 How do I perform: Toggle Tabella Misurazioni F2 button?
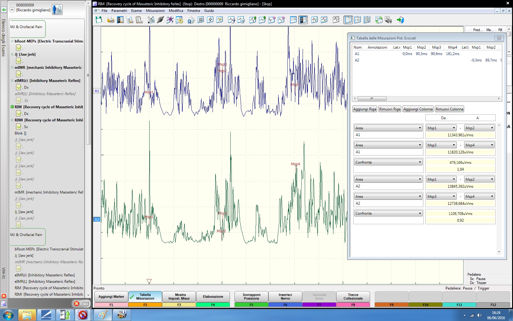[x=145, y=297]
